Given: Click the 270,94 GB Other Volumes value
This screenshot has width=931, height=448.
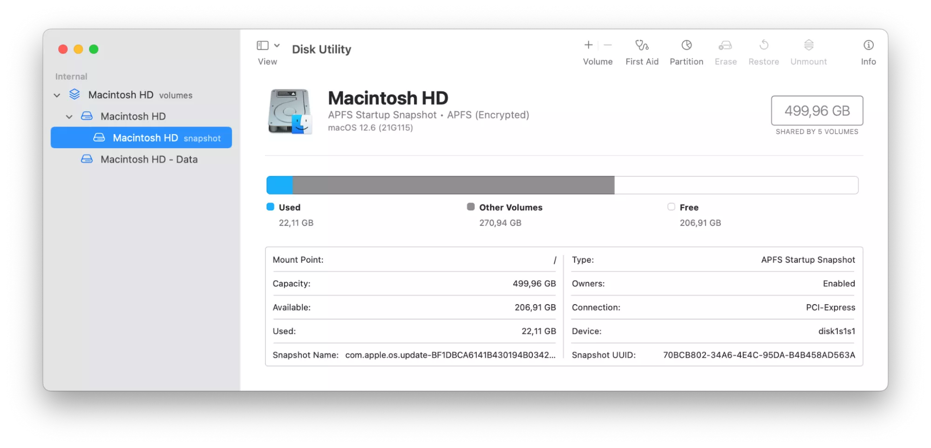Looking at the screenshot, I should 500,223.
